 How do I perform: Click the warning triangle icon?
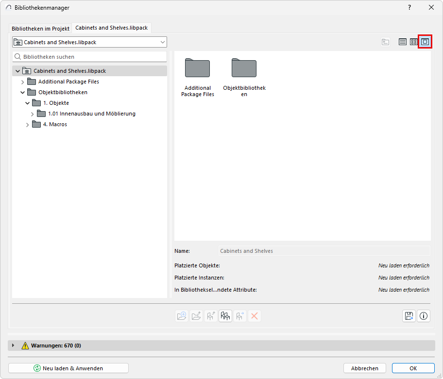pos(25,346)
